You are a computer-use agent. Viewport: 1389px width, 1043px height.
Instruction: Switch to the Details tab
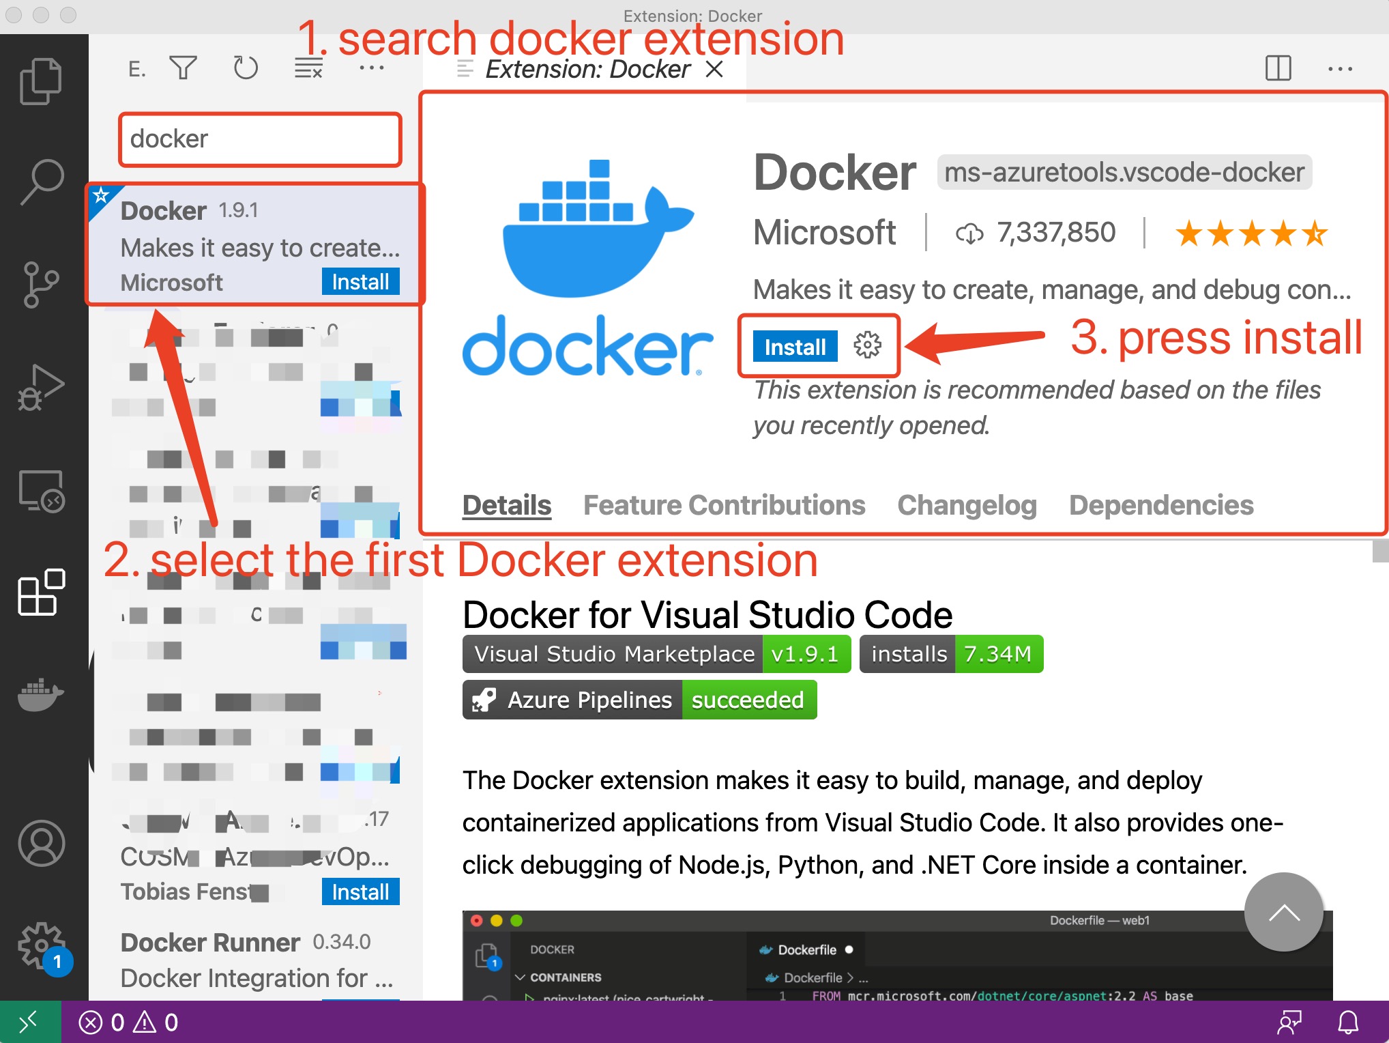(x=507, y=505)
